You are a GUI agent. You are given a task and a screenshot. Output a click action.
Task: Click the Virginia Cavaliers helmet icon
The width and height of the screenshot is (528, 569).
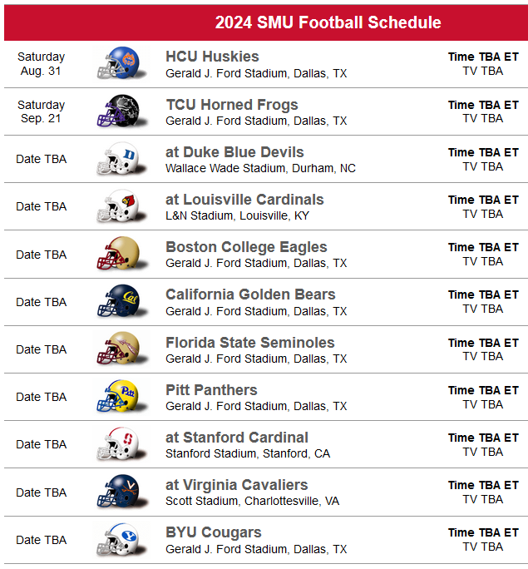121,491
